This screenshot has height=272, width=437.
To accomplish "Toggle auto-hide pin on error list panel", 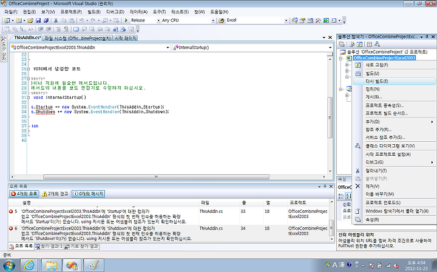I will coord(325,187).
